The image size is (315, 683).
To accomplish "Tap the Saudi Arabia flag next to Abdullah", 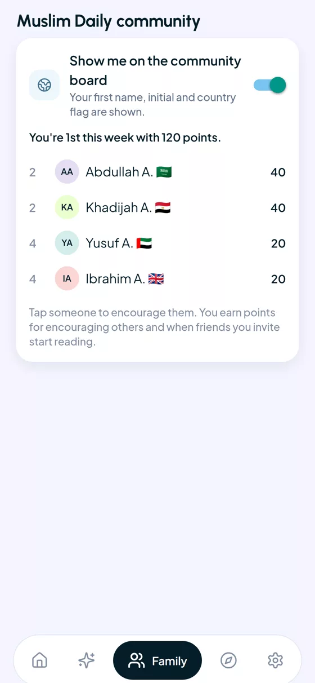I will pyautogui.click(x=164, y=172).
